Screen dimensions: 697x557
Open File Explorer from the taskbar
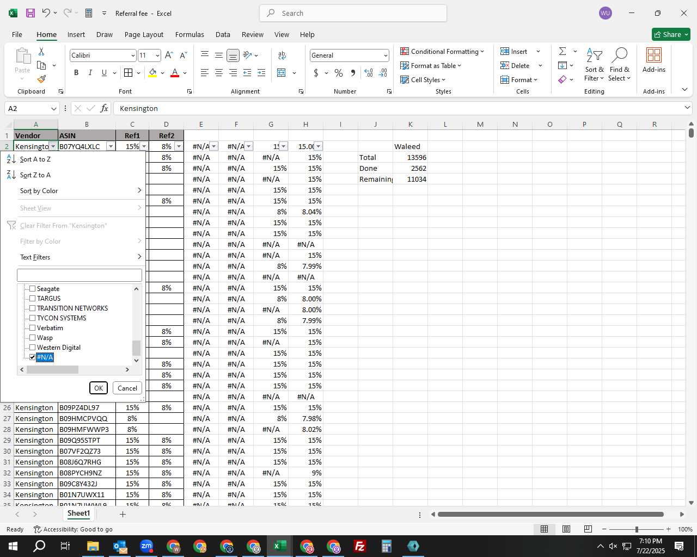[93, 546]
